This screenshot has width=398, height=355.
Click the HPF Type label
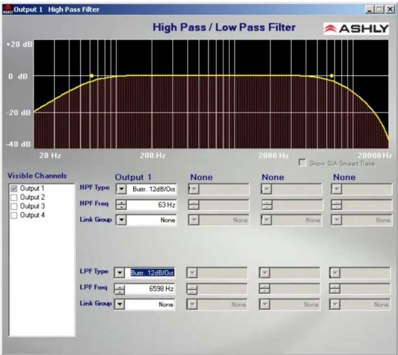click(94, 188)
